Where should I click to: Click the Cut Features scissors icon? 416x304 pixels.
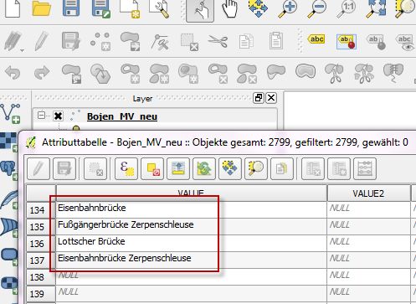(x=218, y=41)
